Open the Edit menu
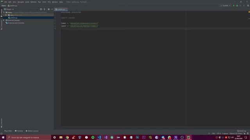The image size is (250, 140). 10,2
